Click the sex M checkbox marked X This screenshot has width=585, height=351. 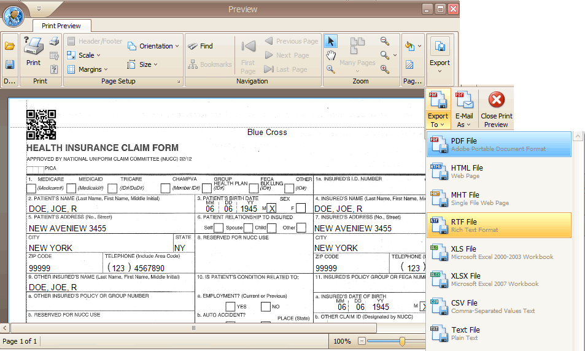tap(272, 208)
